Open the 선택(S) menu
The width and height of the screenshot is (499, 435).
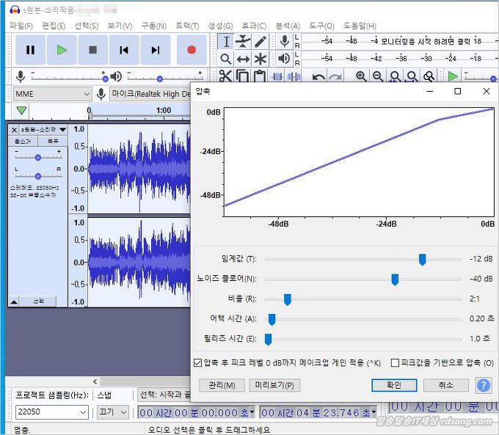tap(87, 26)
